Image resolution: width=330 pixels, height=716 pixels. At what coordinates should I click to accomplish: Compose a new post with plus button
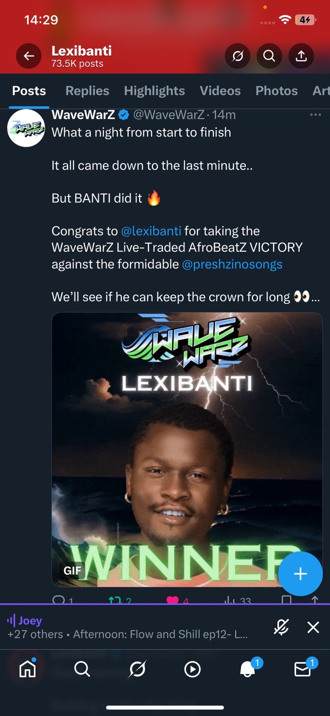[x=300, y=574]
